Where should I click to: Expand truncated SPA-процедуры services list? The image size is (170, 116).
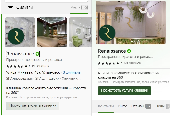(43, 78)
